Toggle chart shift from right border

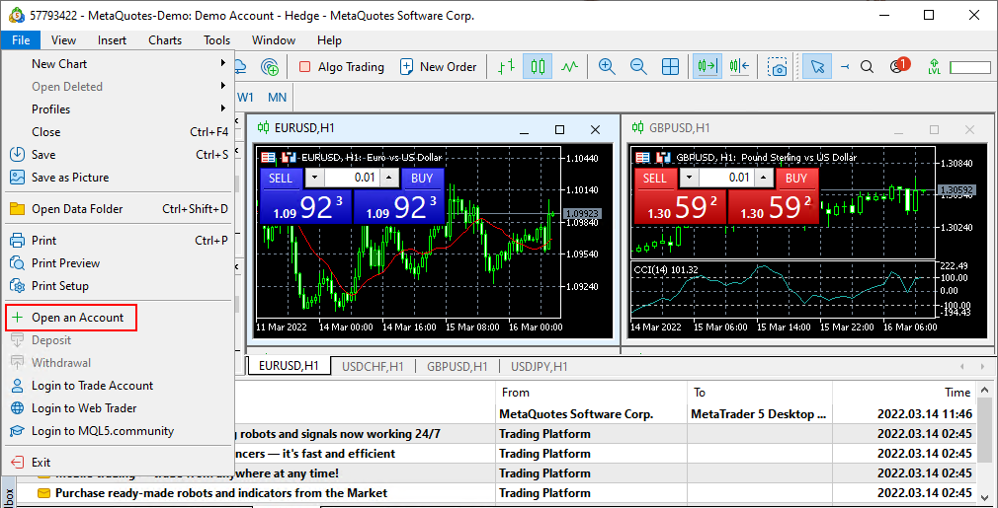739,67
